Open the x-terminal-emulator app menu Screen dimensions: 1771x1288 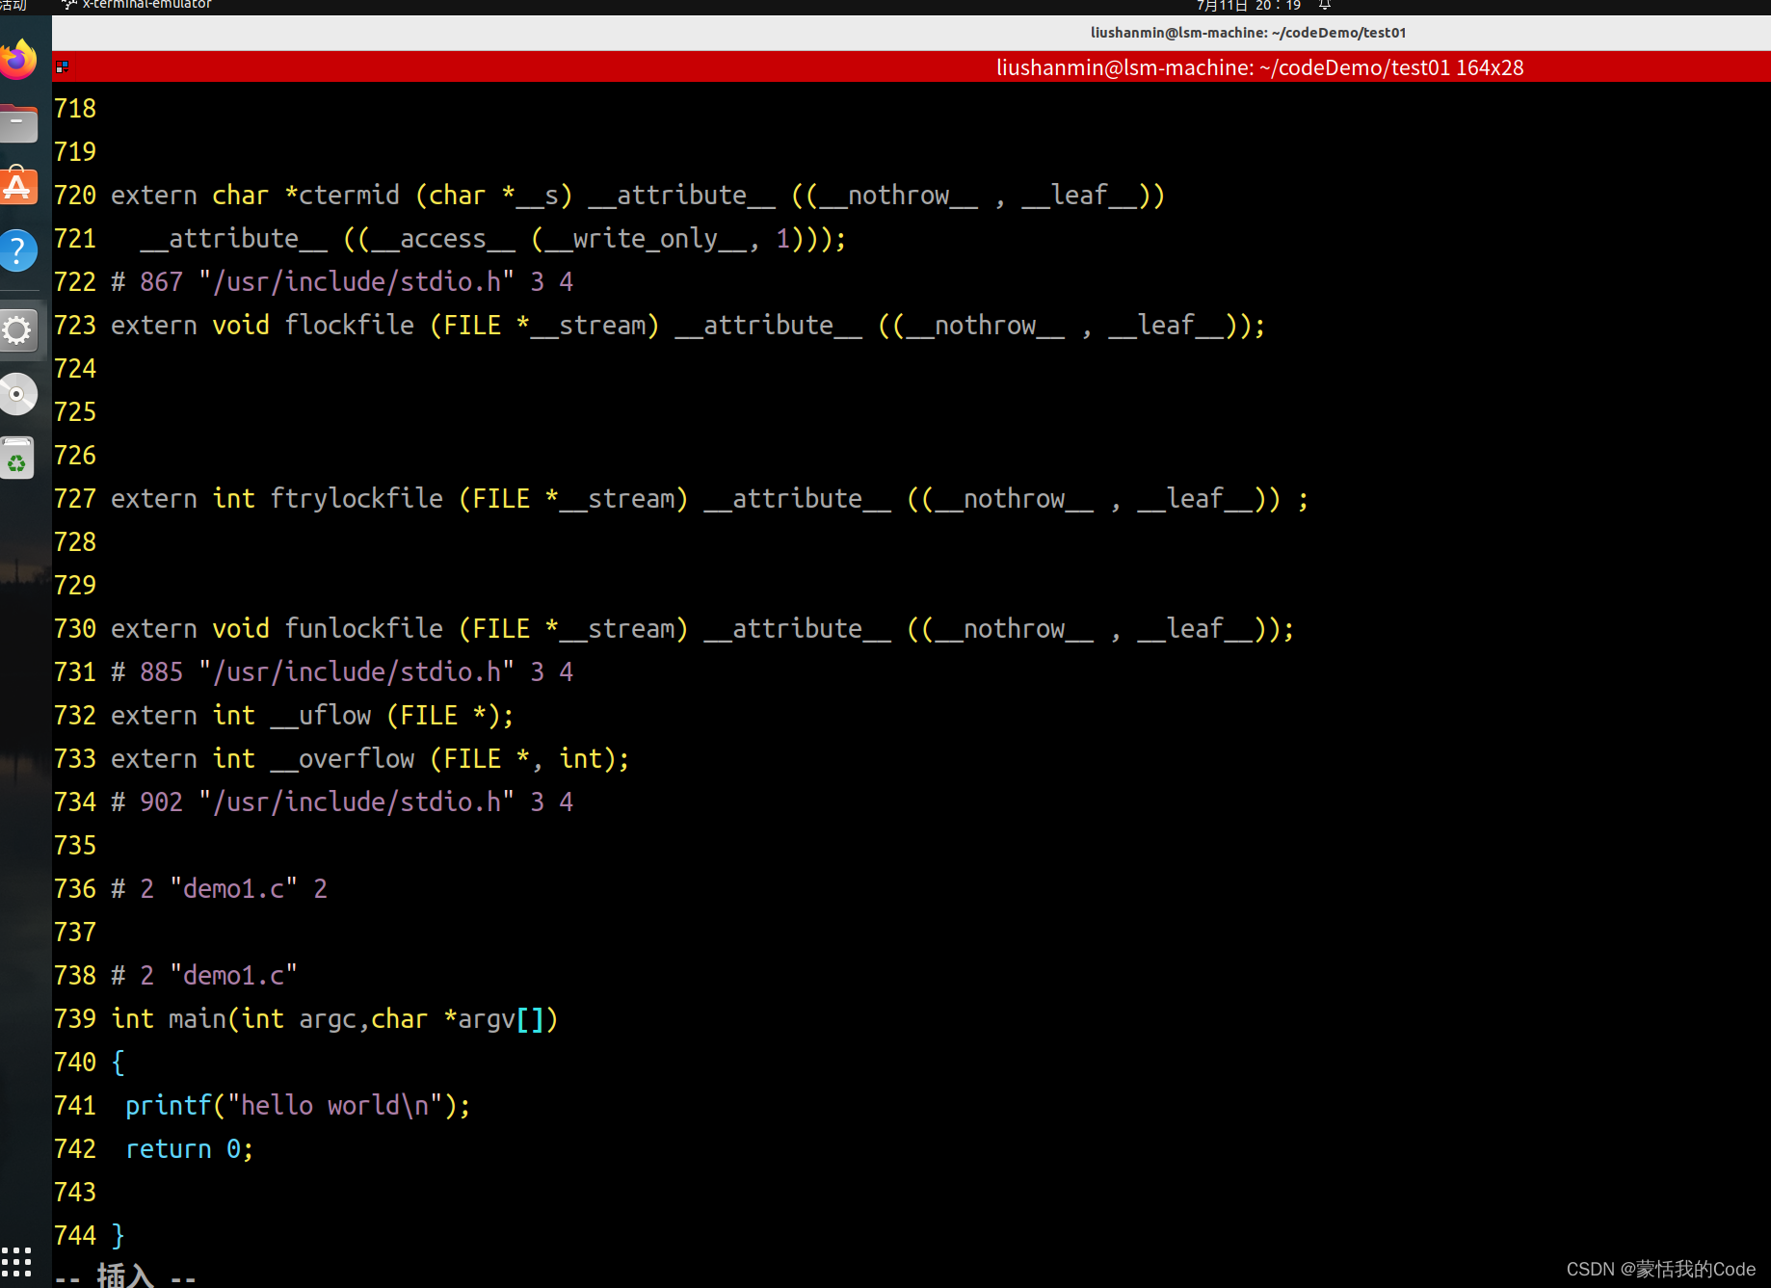click(138, 6)
